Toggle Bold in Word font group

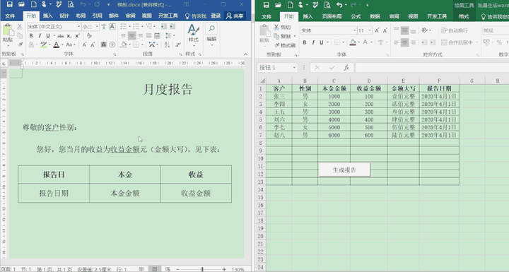31,36
